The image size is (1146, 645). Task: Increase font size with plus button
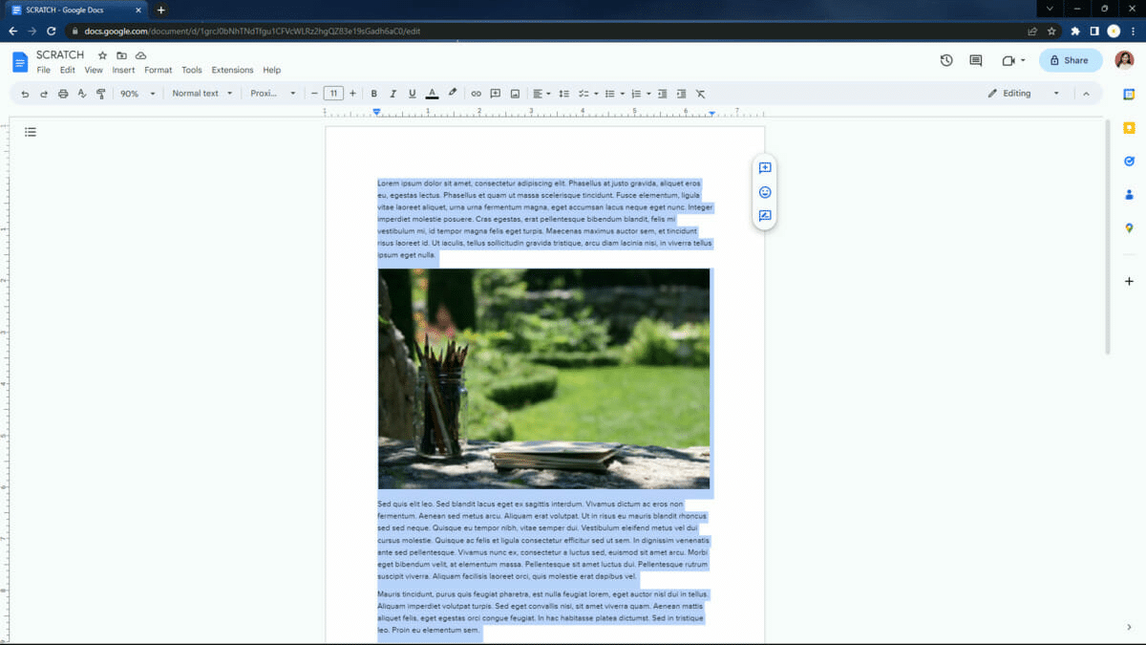coord(352,94)
